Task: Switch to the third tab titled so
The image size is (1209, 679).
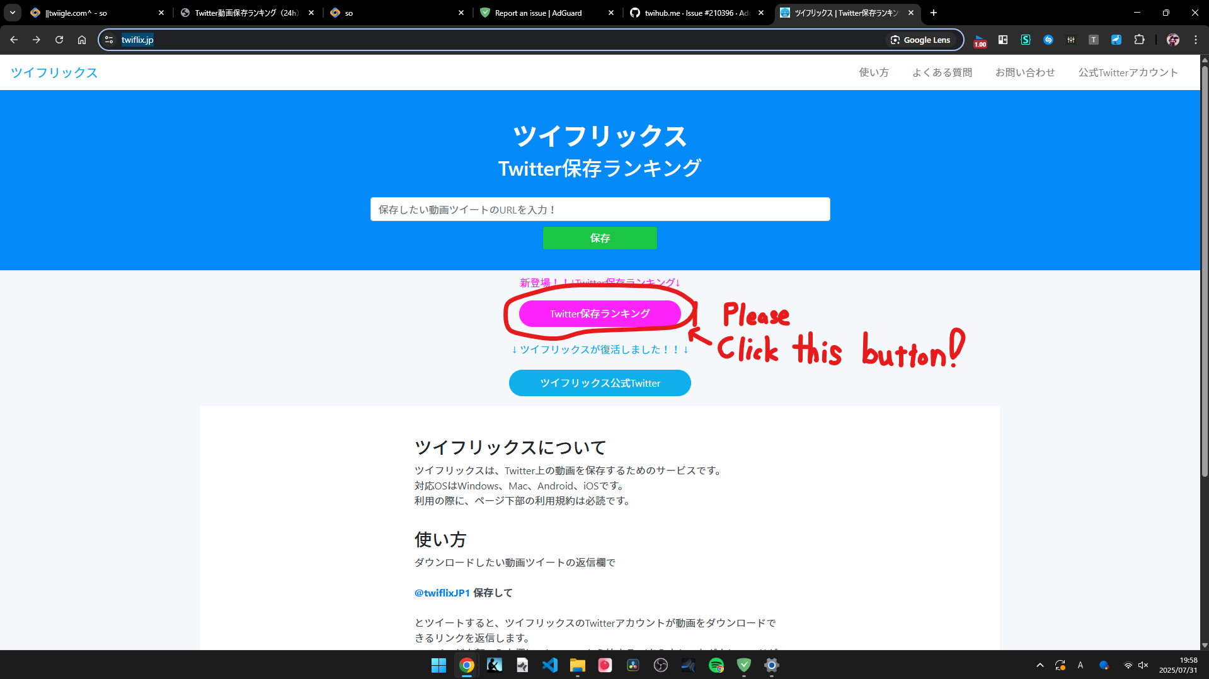Action: coord(396,13)
